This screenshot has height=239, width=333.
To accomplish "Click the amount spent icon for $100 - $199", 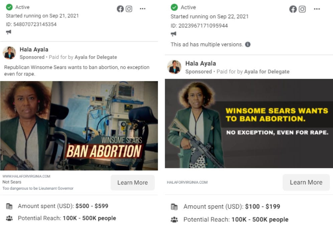I will click(x=174, y=207).
